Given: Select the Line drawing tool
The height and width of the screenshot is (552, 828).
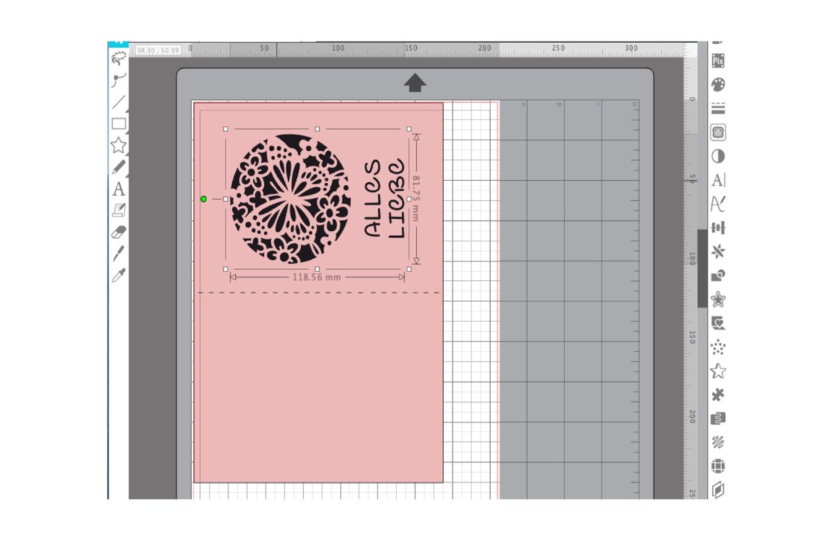Looking at the screenshot, I should tap(119, 102).
